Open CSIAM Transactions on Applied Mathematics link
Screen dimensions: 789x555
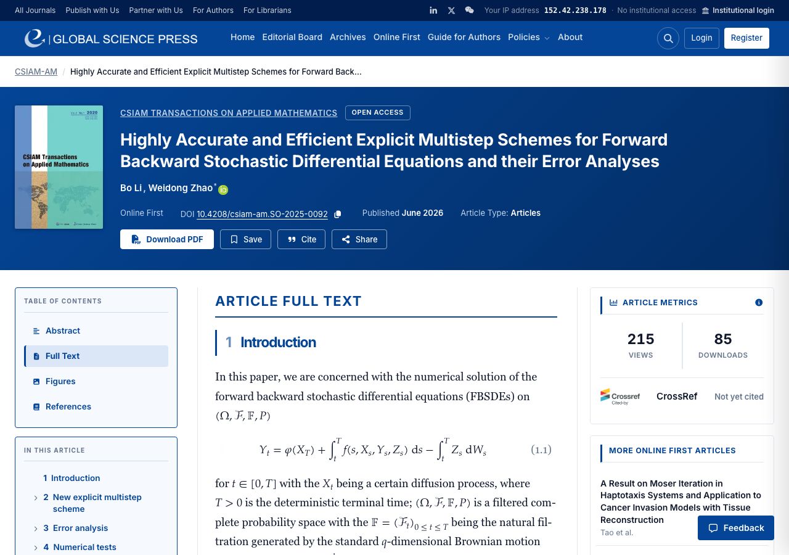click(x=229, y=113)
